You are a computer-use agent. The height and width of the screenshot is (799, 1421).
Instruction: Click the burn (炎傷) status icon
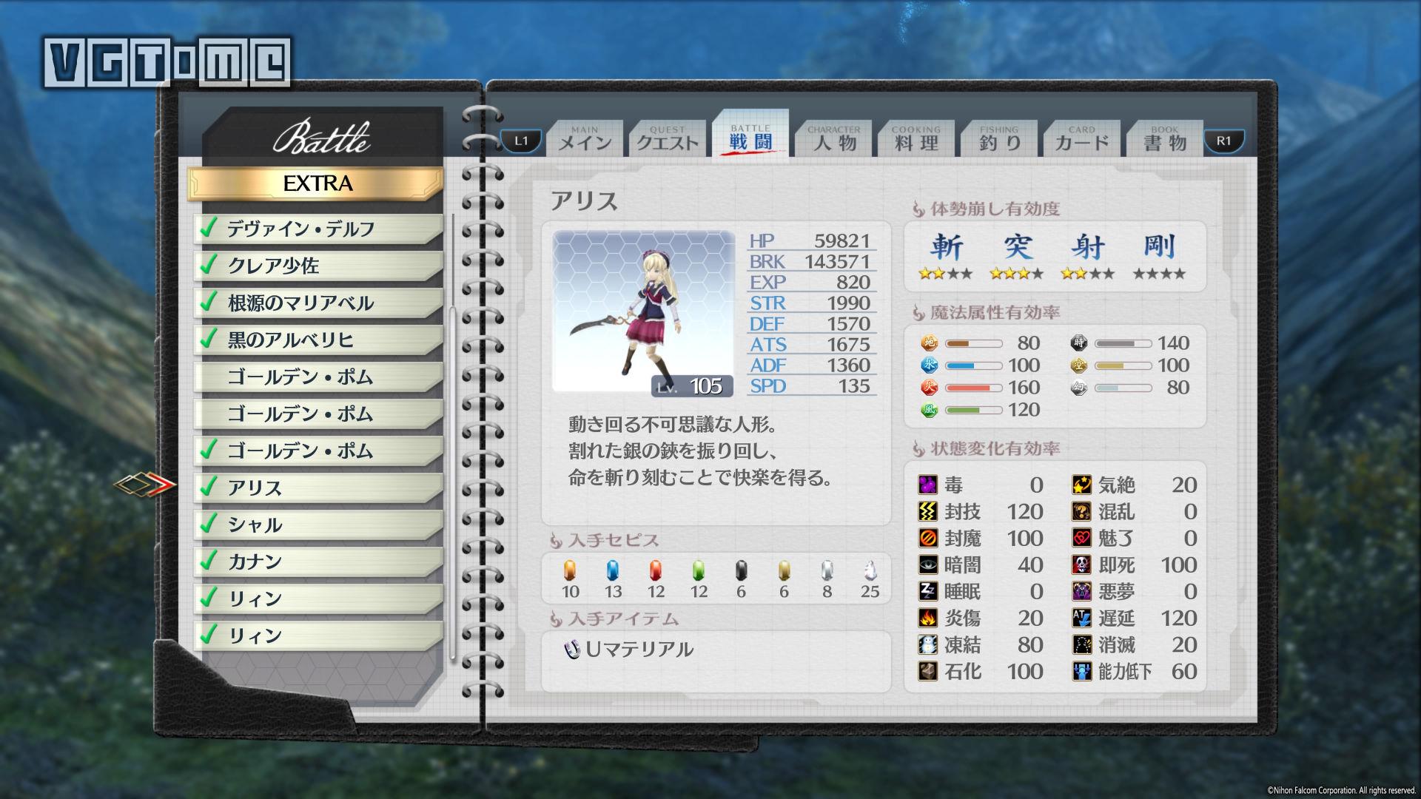click(x=927, y=618)
